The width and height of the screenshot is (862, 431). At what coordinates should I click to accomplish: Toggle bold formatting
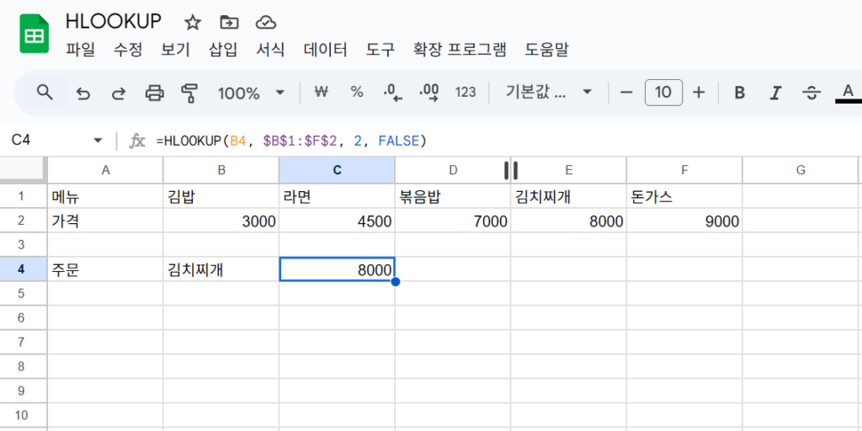tap(740, 93)
